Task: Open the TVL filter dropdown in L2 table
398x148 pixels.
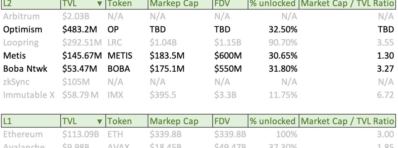Action: pos(100,3)
